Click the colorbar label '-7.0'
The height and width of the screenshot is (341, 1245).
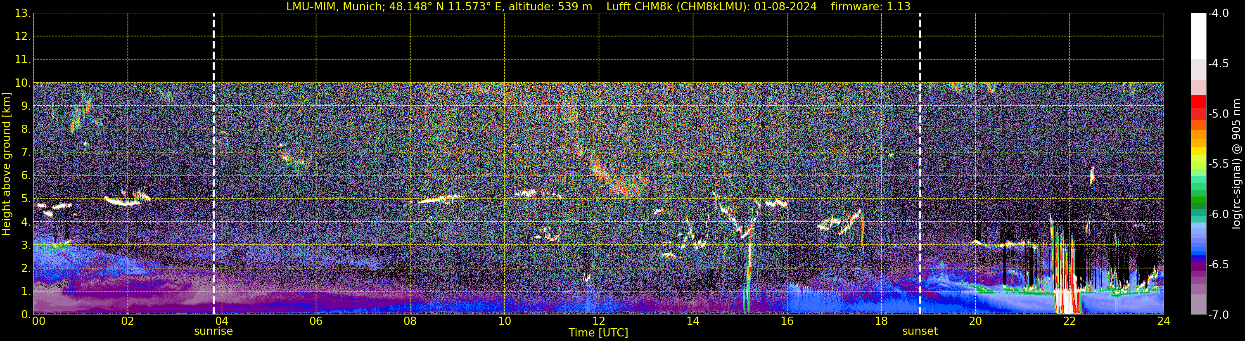tap(1218, 315)
